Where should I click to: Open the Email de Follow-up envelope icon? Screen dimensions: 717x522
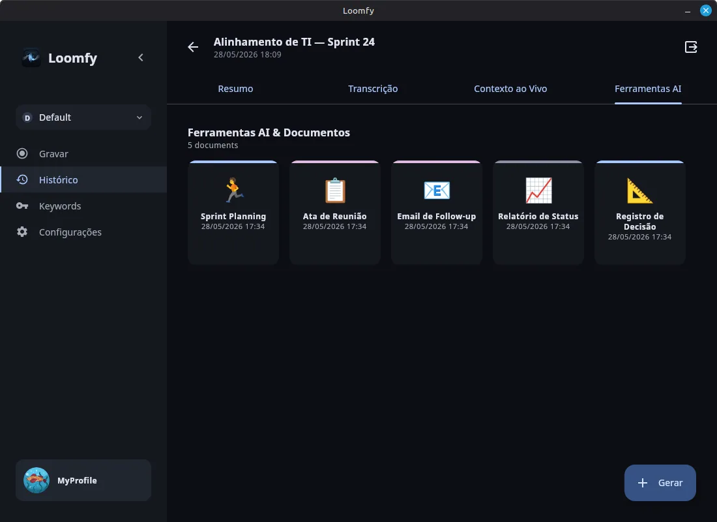pos(437,190)
